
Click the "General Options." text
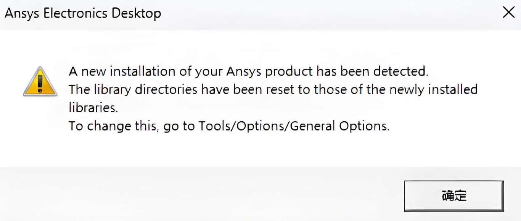(x=340, y=126)
